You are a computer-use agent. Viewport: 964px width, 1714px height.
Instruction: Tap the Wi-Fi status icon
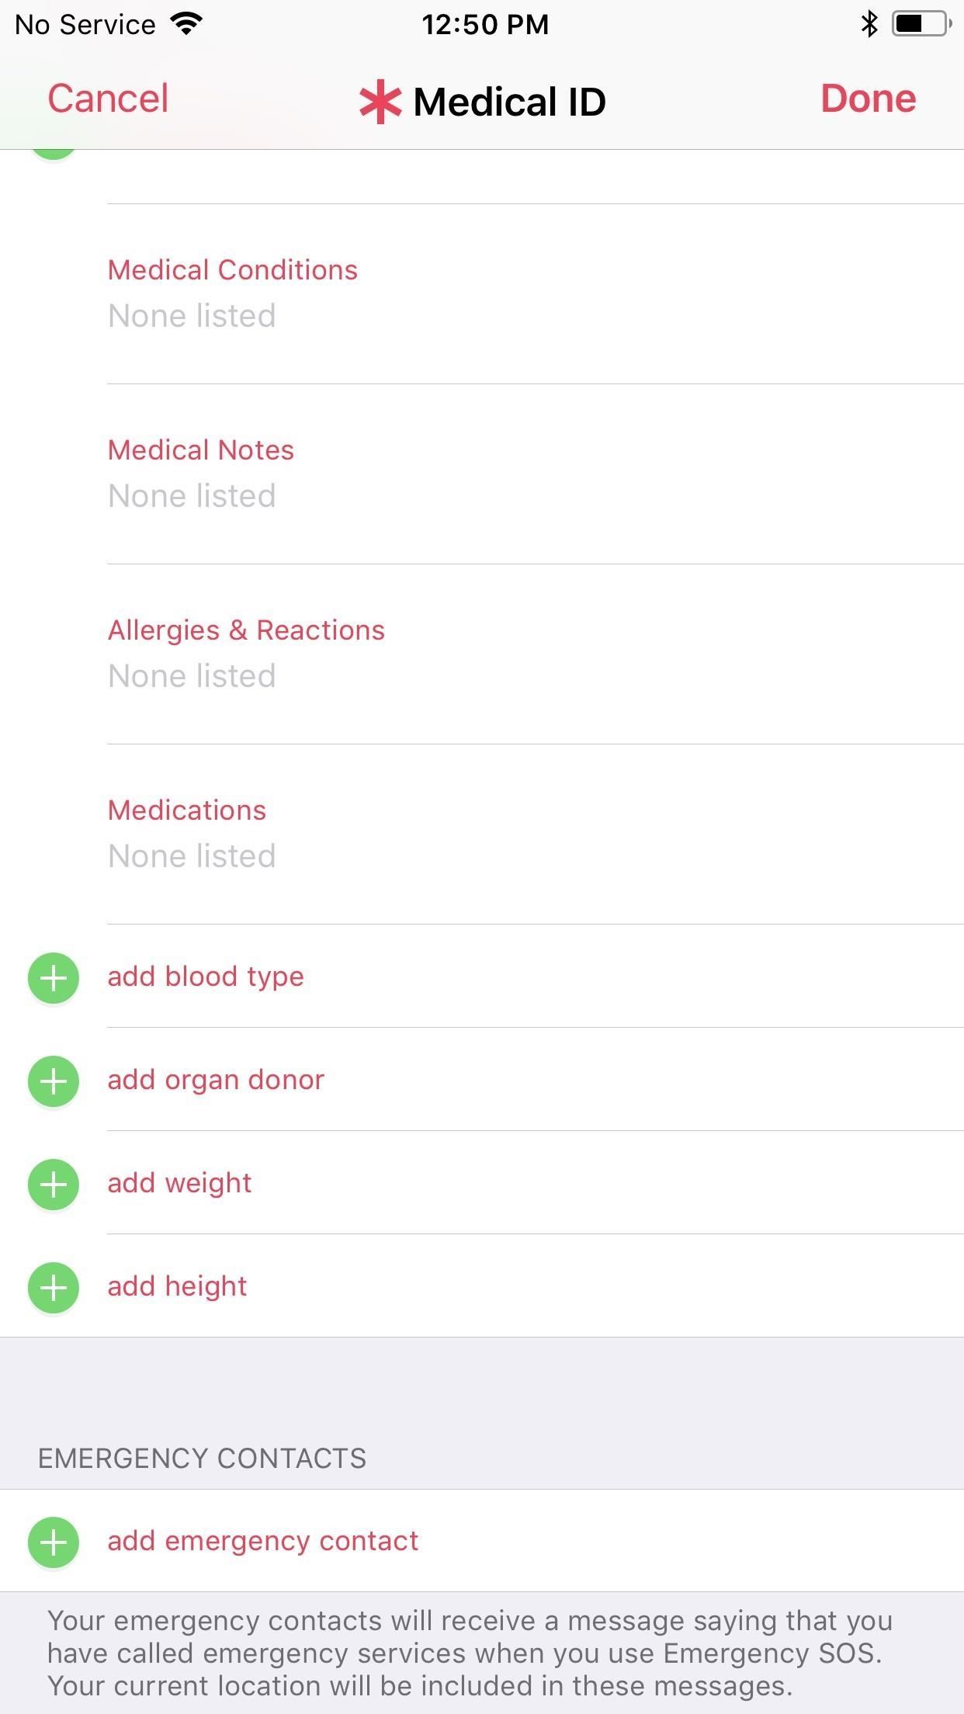pos(187,24)
